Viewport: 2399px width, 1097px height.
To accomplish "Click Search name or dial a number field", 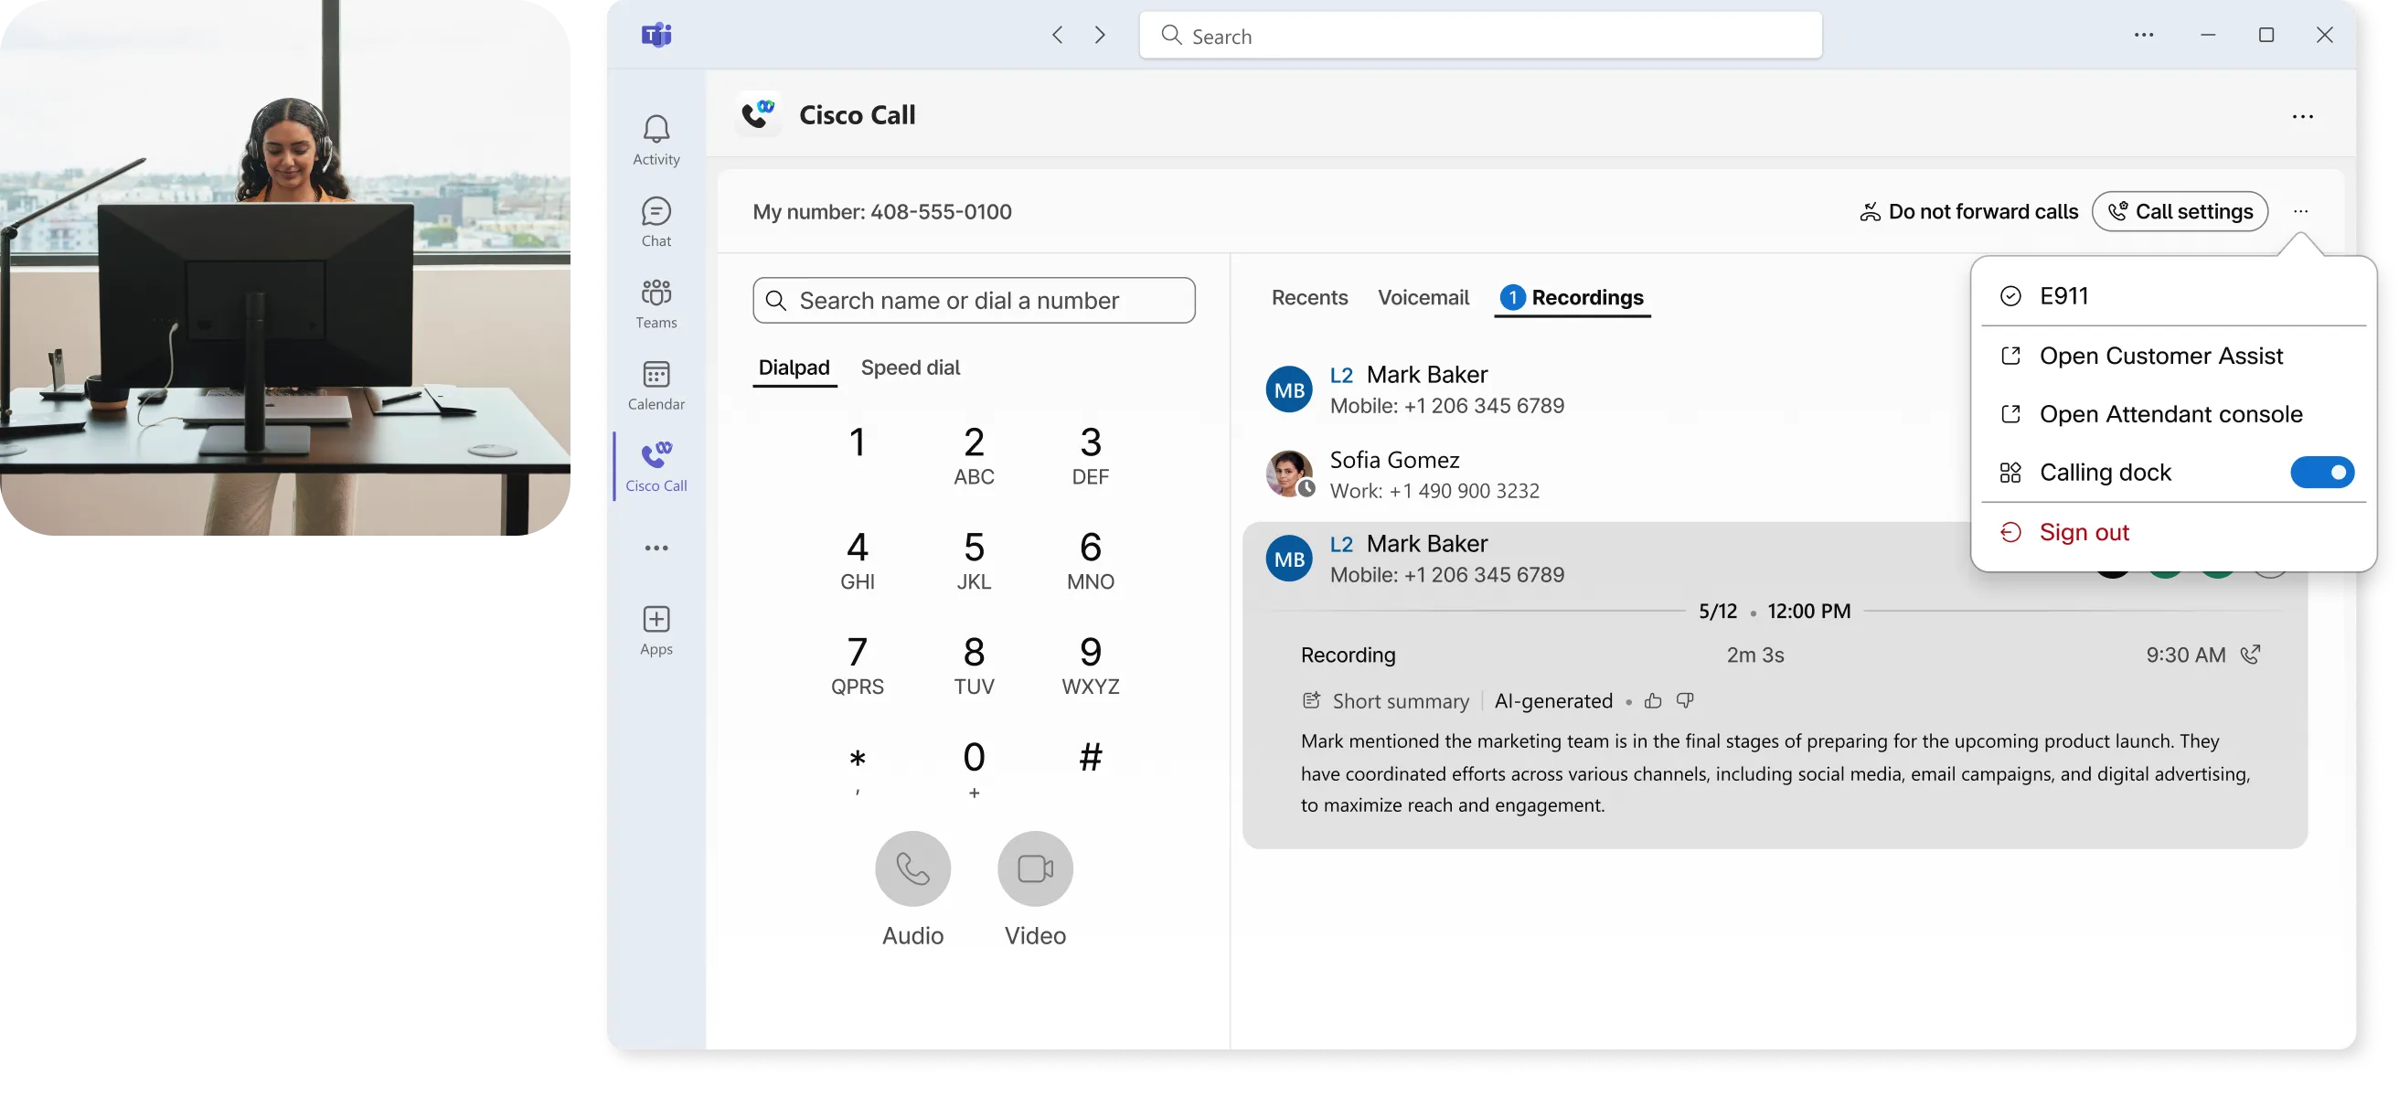I will point(973,301).
